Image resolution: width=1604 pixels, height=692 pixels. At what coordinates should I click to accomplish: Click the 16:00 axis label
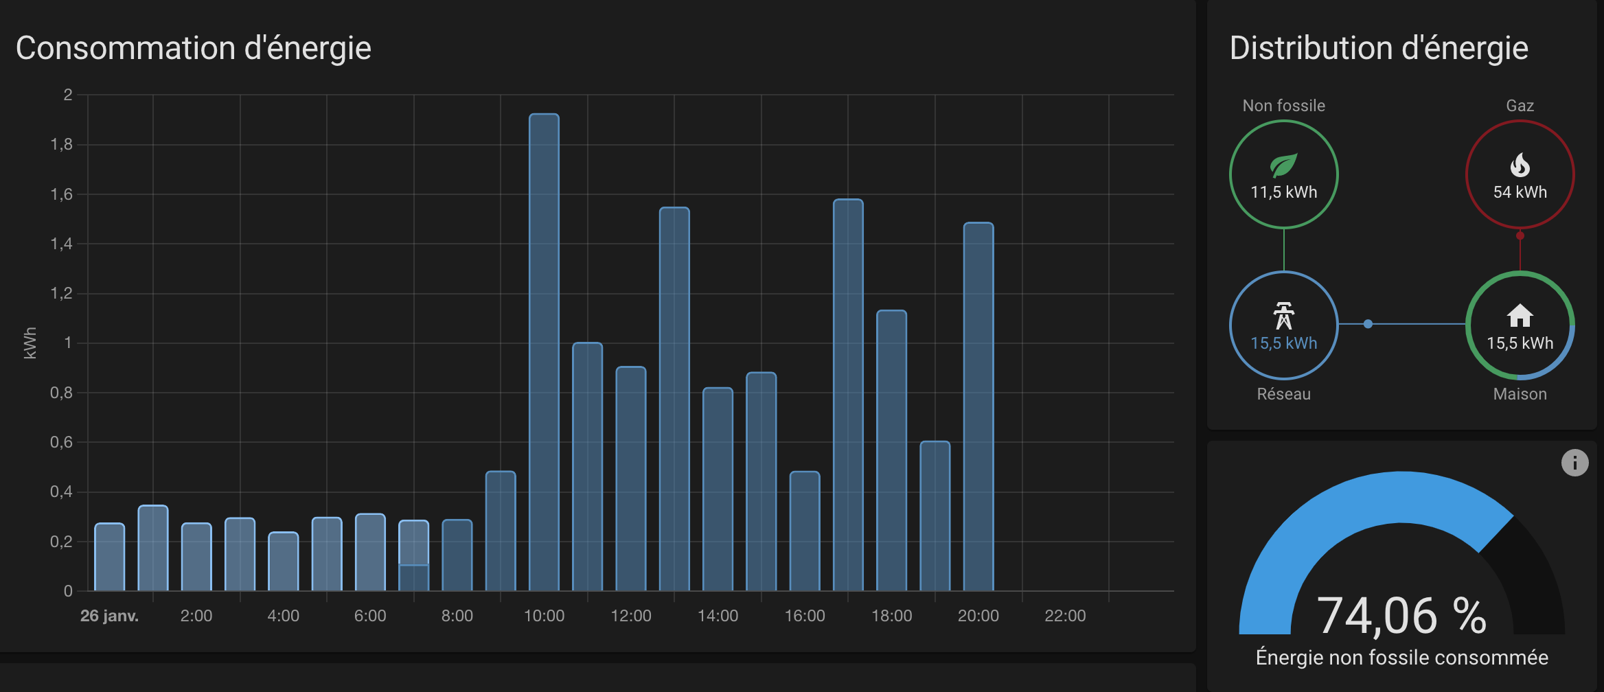[x=805, y=616]
